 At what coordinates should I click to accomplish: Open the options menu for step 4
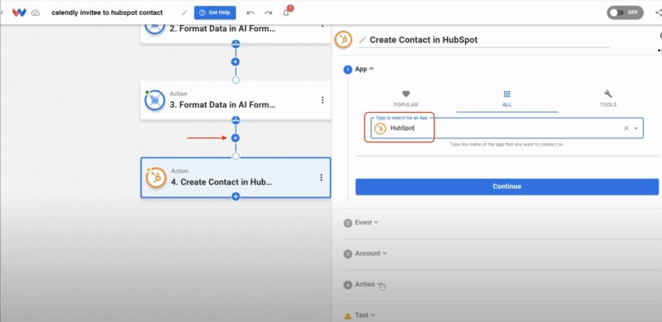click(x=321, y=177)
